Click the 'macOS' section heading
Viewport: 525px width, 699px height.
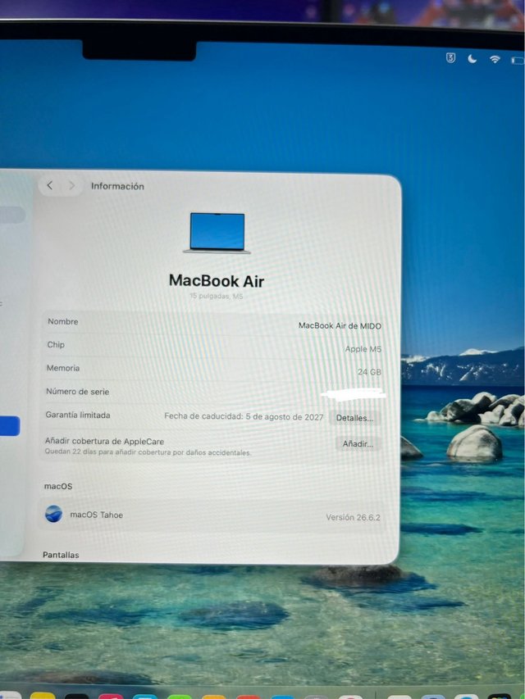58,486
